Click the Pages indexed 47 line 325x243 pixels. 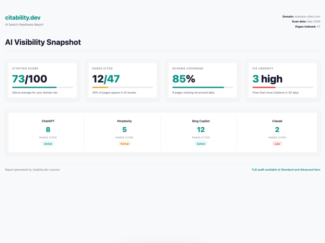307,27
